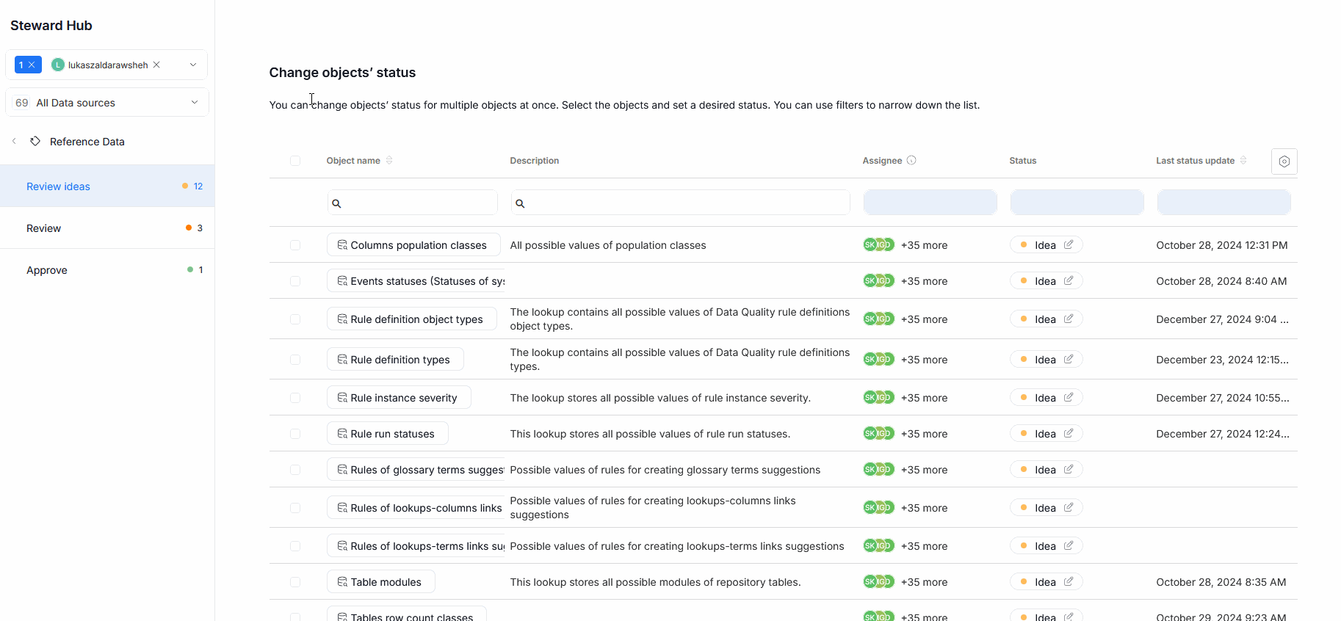Click edit status icon for Table modules
Viewport: 1341px width, 621px height.
click(x=1069, y=581)
